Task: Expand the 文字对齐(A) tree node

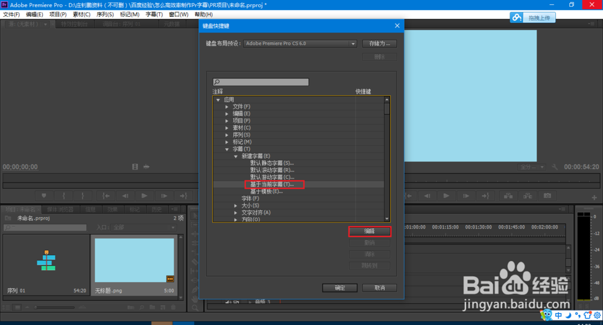Action: (x=236, y=213)
